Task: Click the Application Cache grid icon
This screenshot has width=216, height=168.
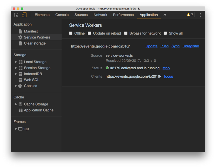Action: pos(20,110)
